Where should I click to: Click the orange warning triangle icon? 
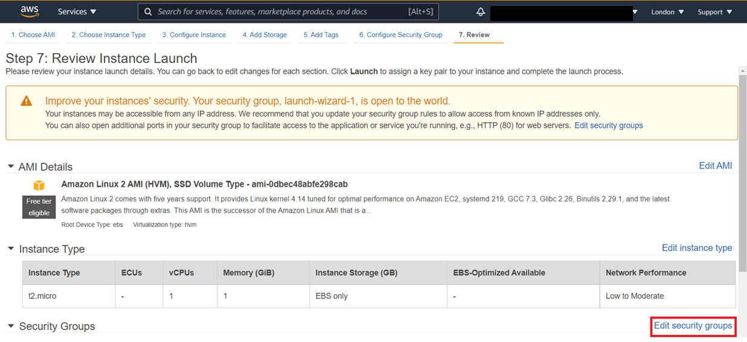pyautogui.click(x=27, y=101)
